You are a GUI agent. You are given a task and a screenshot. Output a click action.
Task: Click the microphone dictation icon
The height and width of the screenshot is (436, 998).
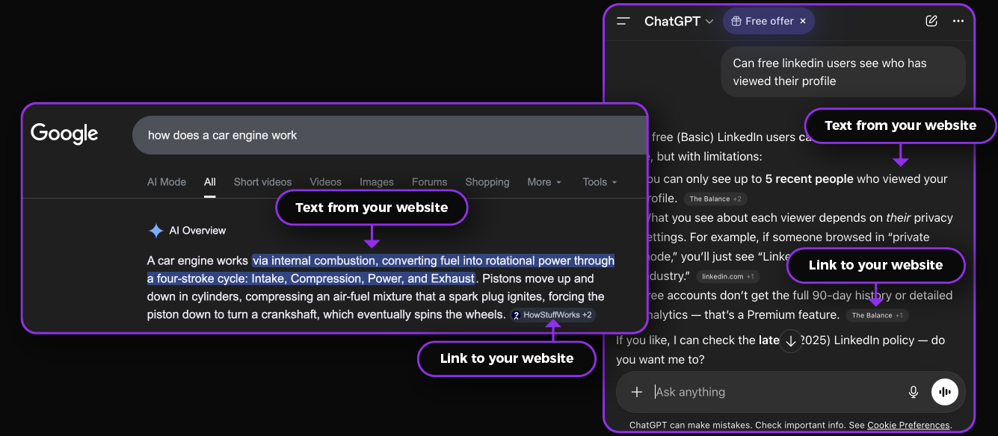pyautogui.click(x=913, y=392)
